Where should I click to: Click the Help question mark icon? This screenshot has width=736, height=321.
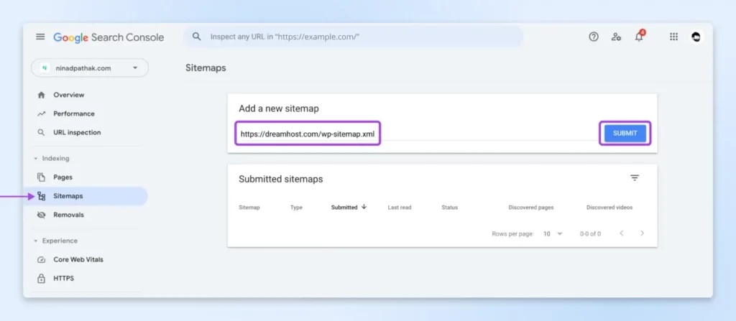click(x=594, y=37)
